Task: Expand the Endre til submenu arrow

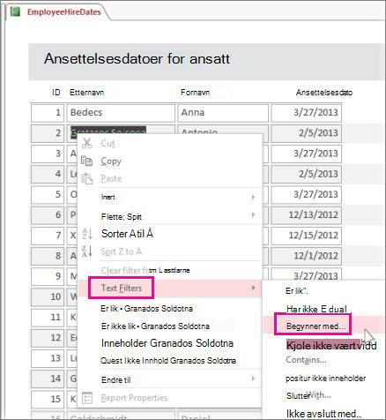Action: coord(253,379)
